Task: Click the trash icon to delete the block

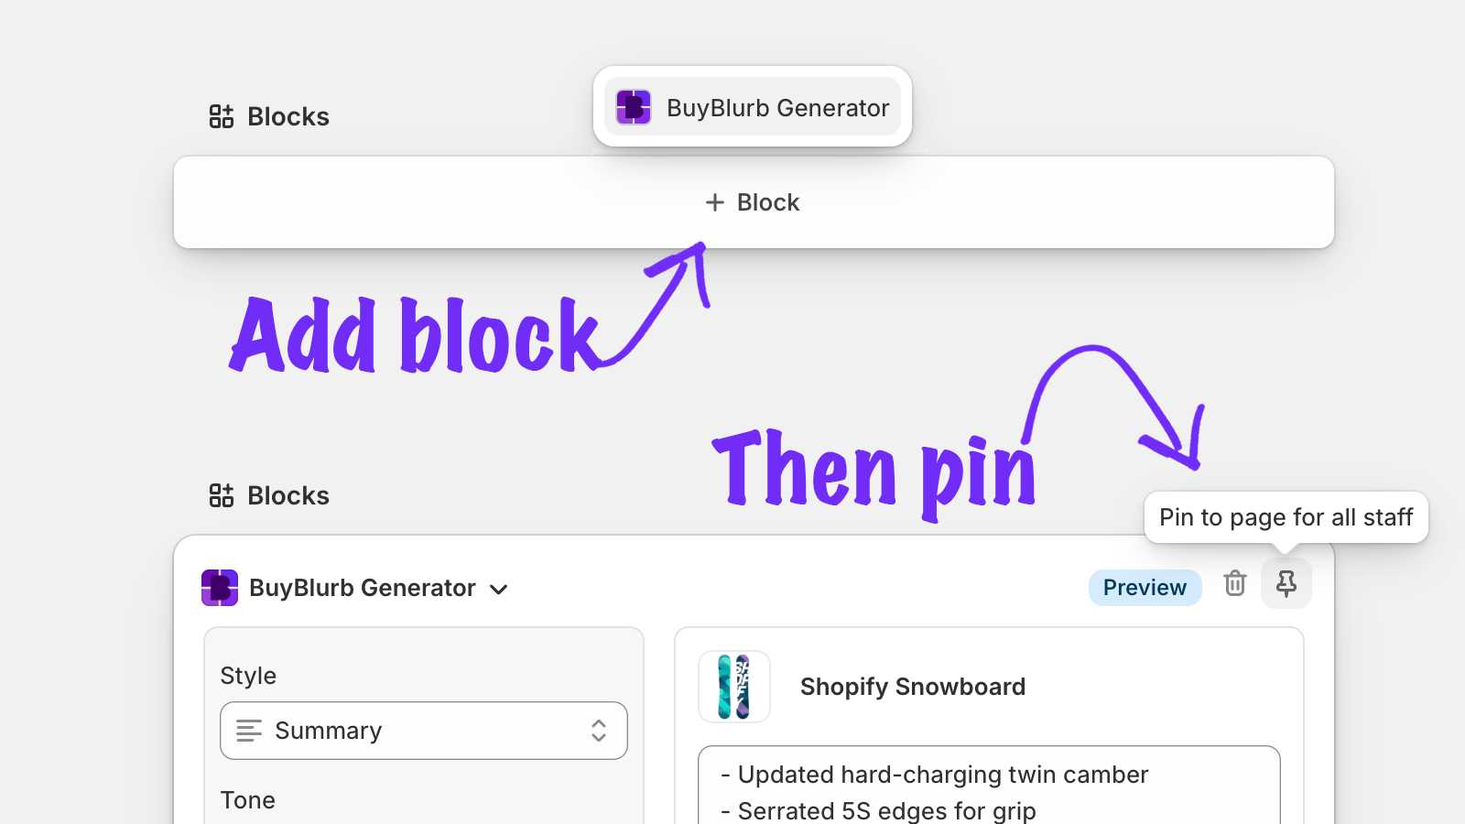Action: (x=1234, y=583)
